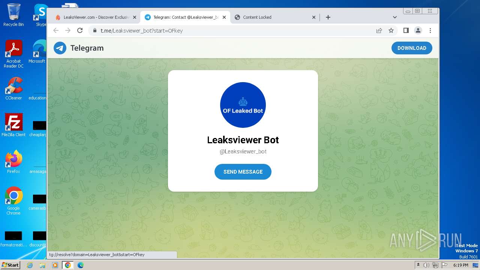Open FileZilla Client desktop icon
The height and width of the screenshot is (270, 480).
point(13,125)
